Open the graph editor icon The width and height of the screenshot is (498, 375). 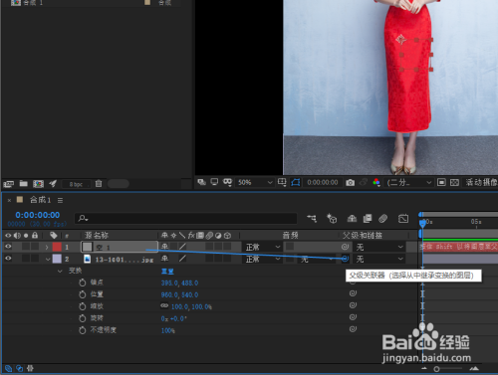tap(403, 219)
